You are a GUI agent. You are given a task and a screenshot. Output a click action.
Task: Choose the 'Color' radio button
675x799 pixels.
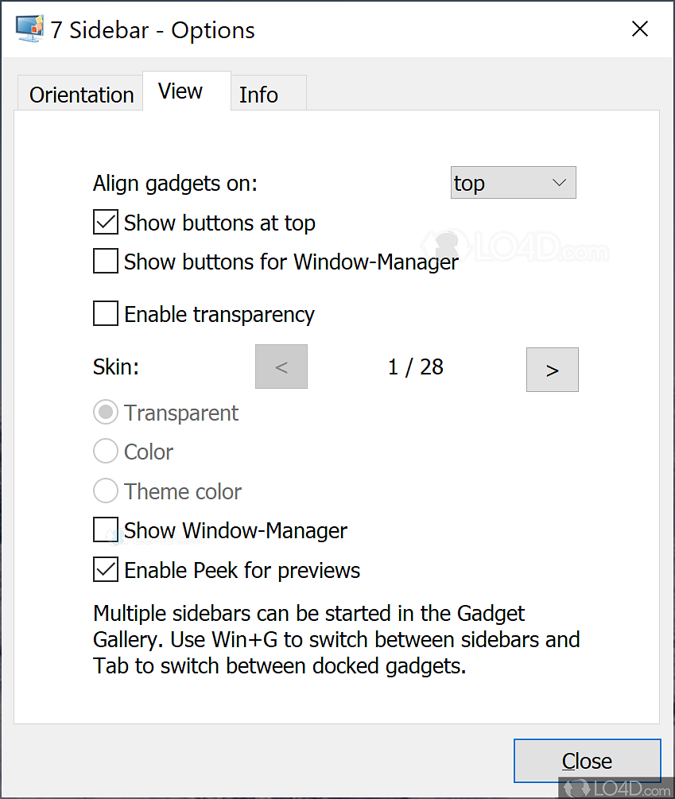click(105, 451)
